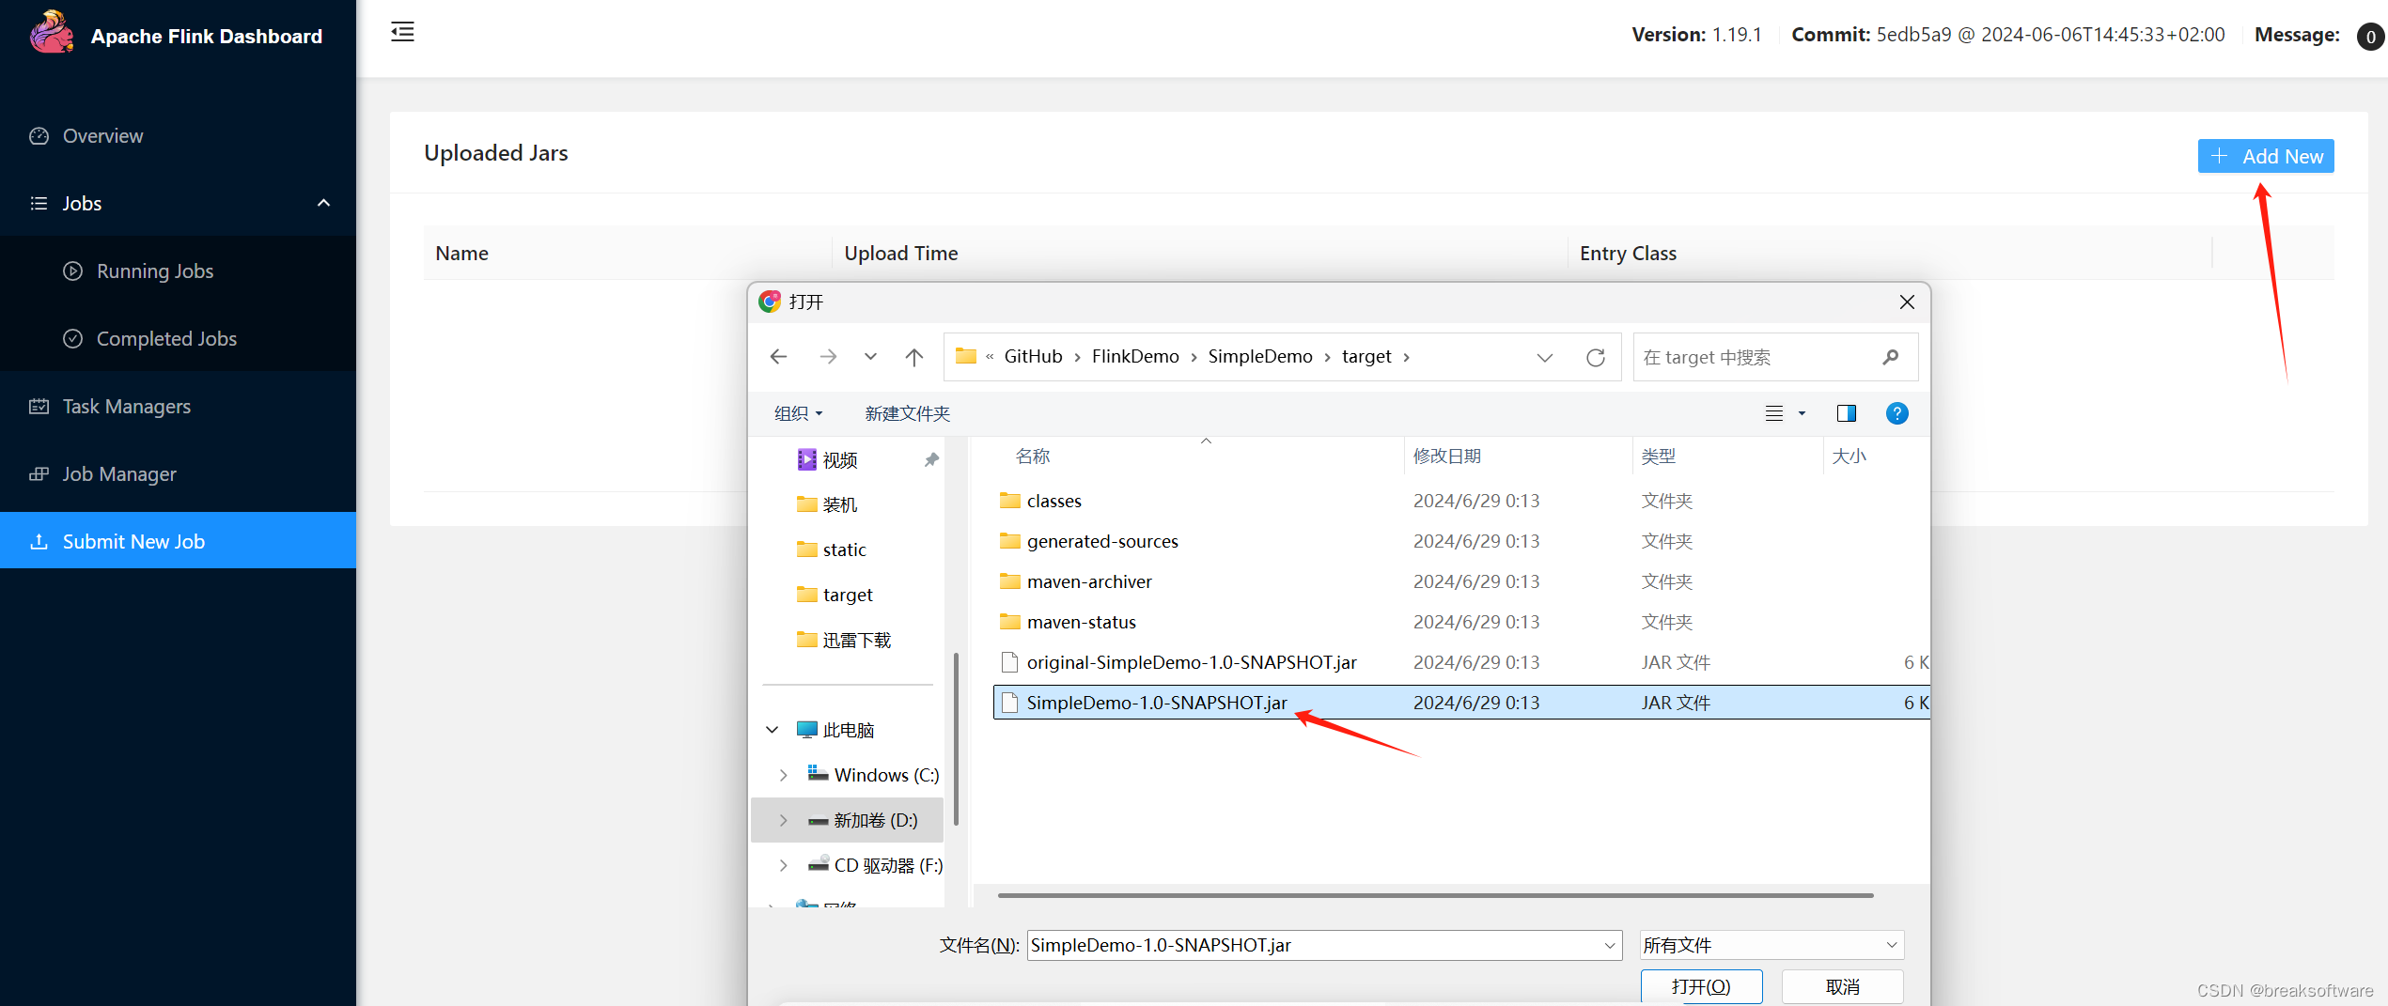Viewport: 2388px width, 1006px height.
Task: Navigate back using the dialog back arrow
Action: pos(778,356)
